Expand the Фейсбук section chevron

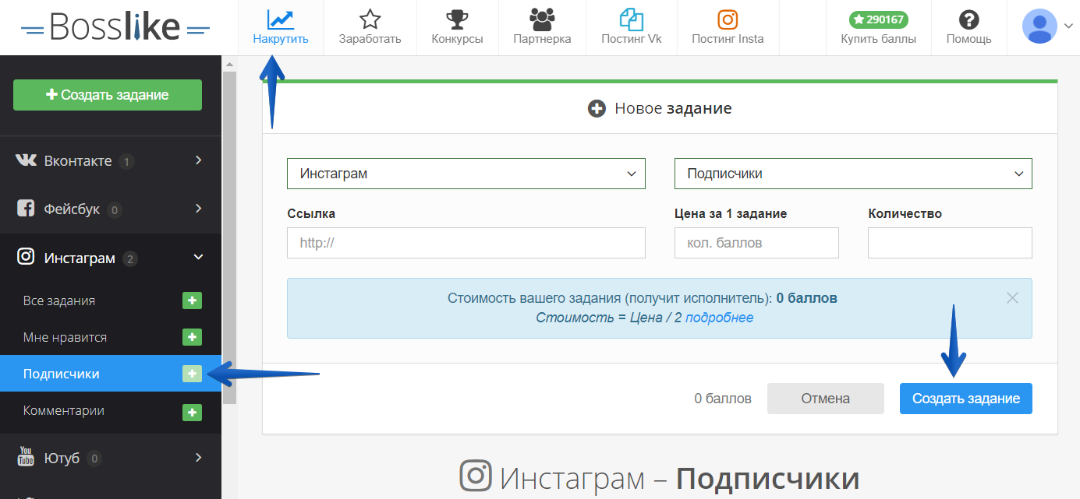(x=198, y=209)
